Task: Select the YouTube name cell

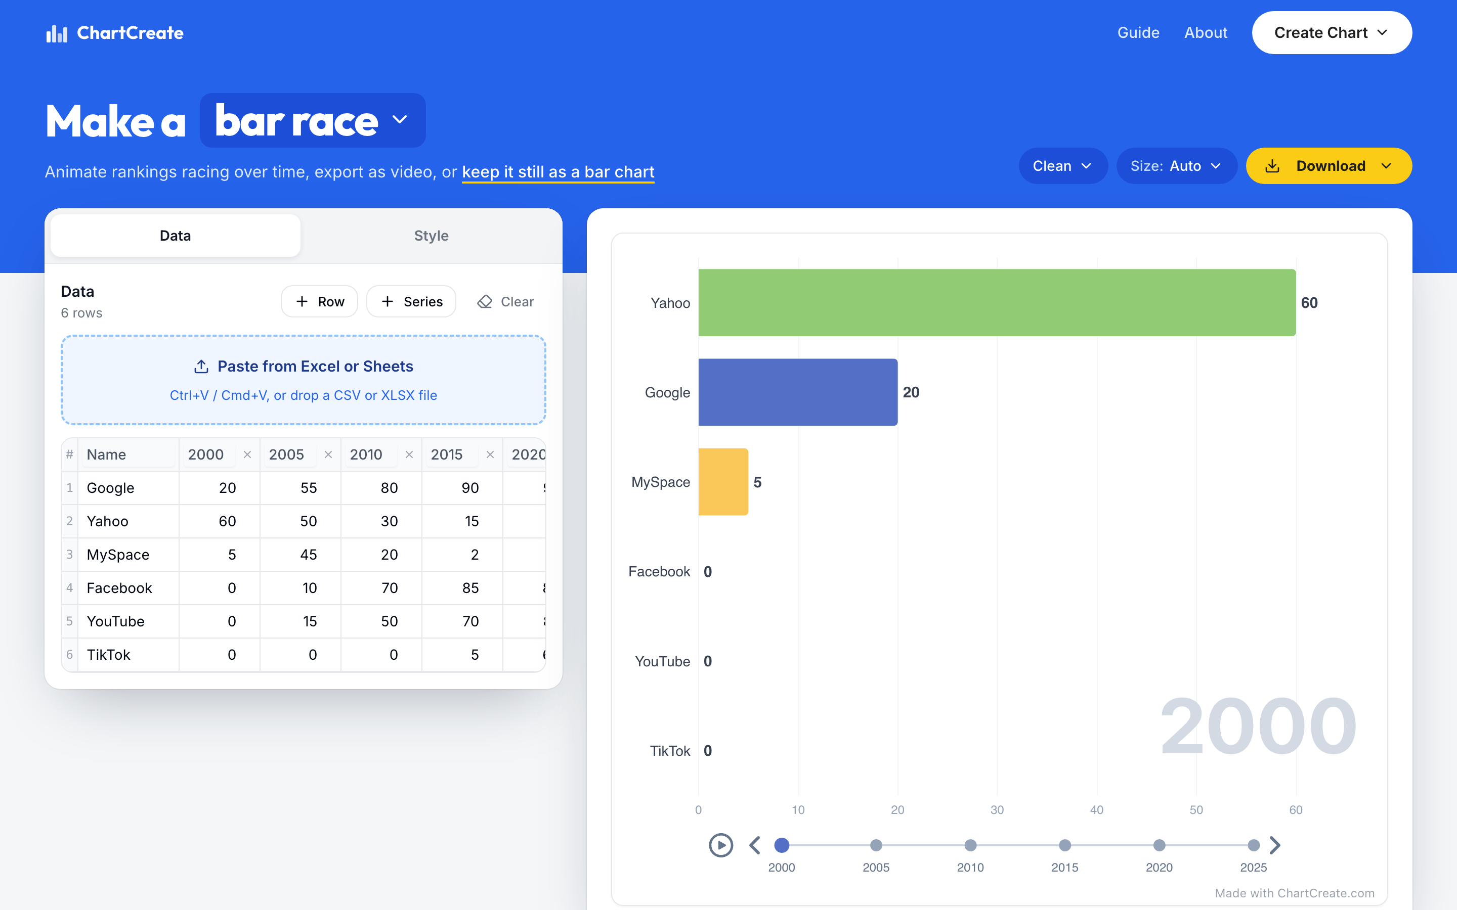Action: pos(128,622)
